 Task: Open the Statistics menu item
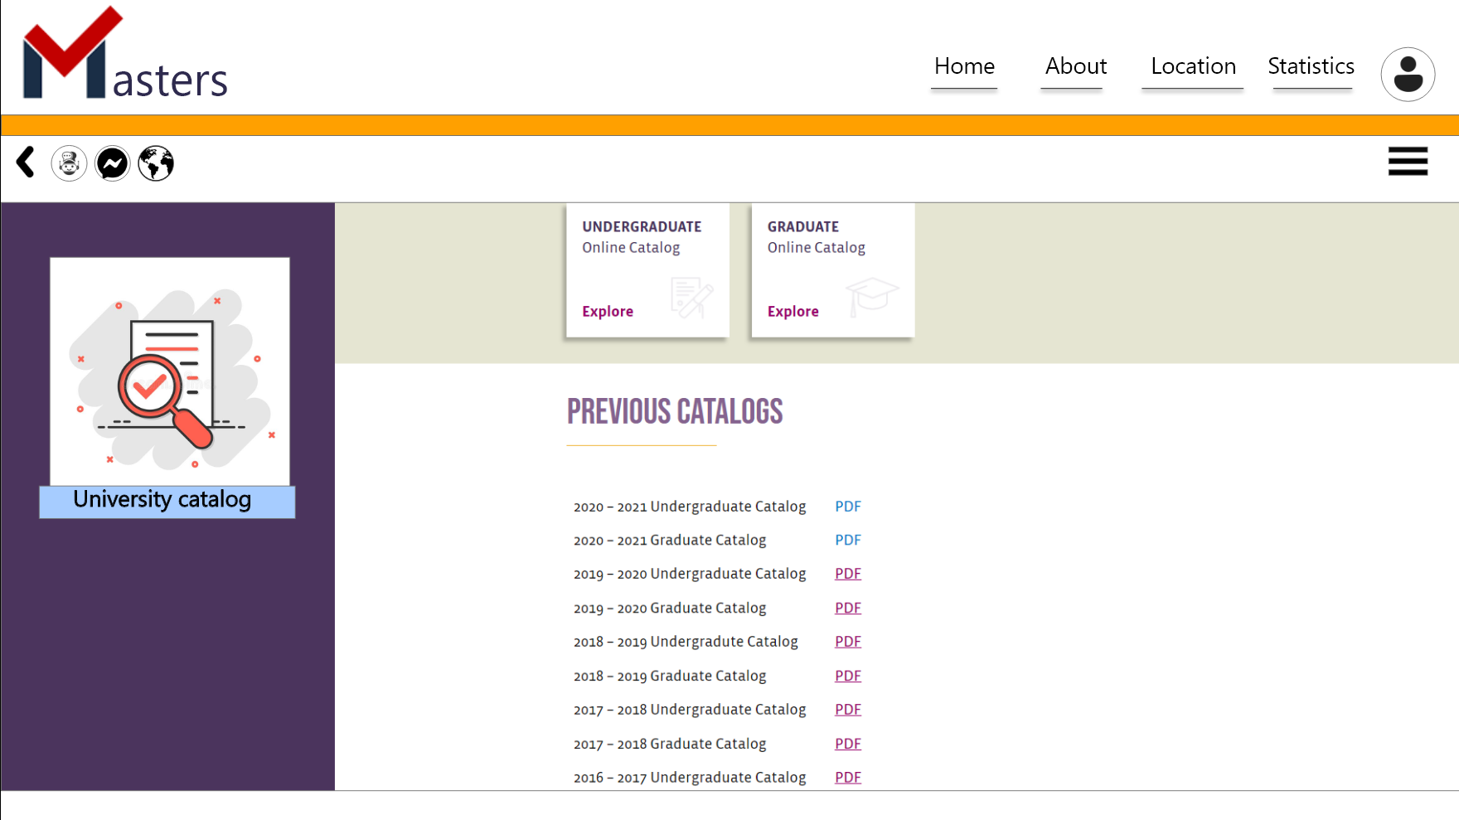(x=1311, y=66)
